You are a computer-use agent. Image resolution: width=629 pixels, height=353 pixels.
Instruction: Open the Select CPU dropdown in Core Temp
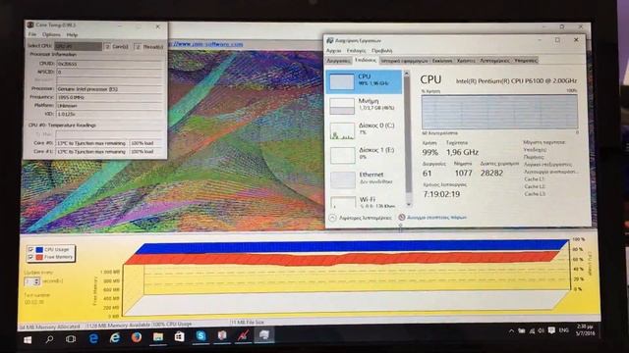click(79, 46)
